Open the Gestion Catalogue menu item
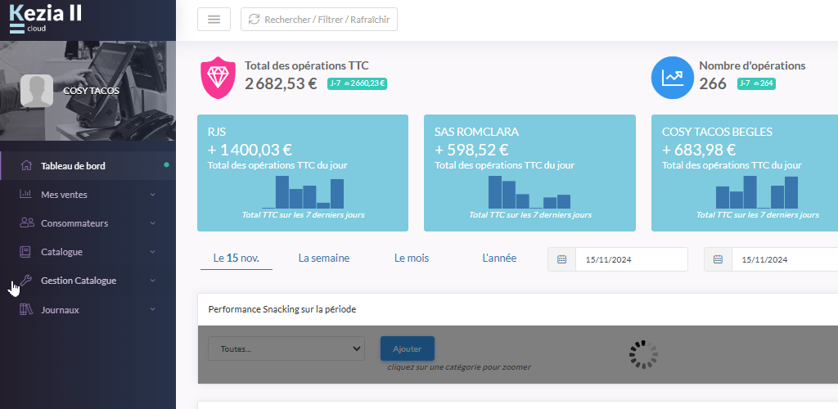The image size is (838, 409). (88, 281)
